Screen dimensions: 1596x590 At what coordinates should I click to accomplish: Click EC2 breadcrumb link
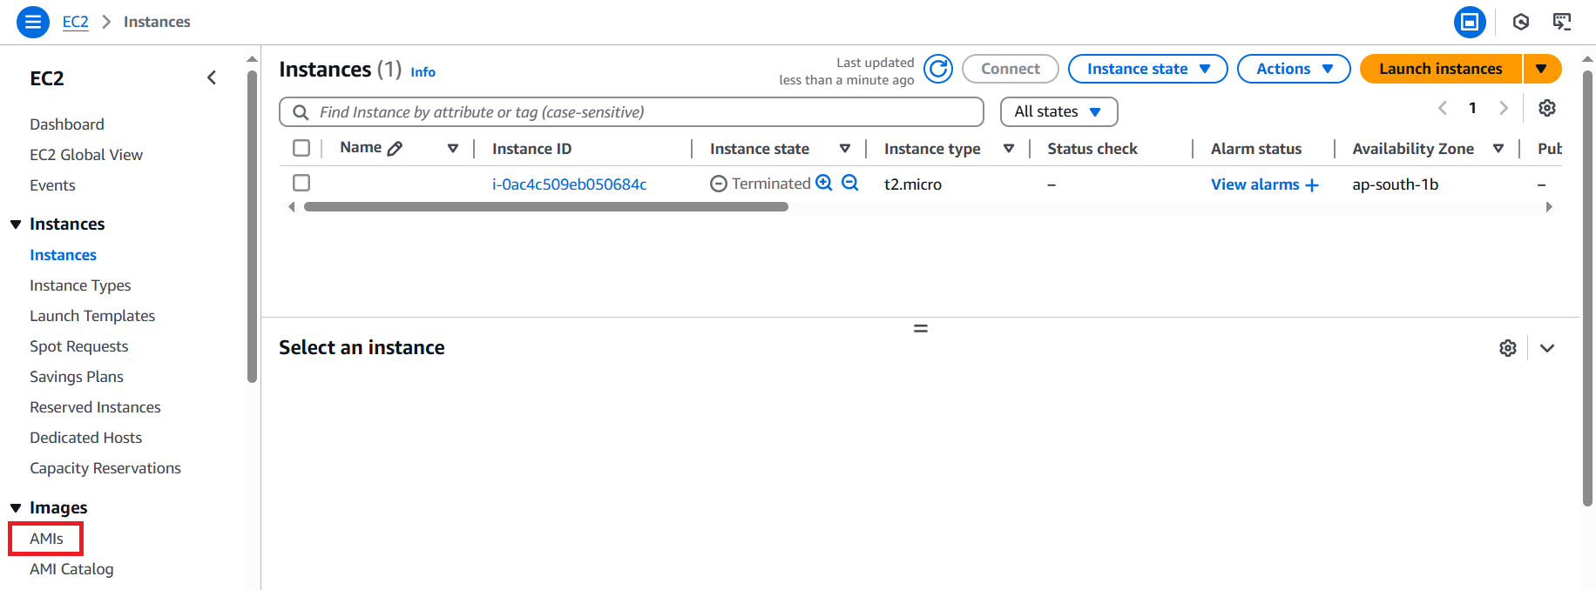coord(76,22)
